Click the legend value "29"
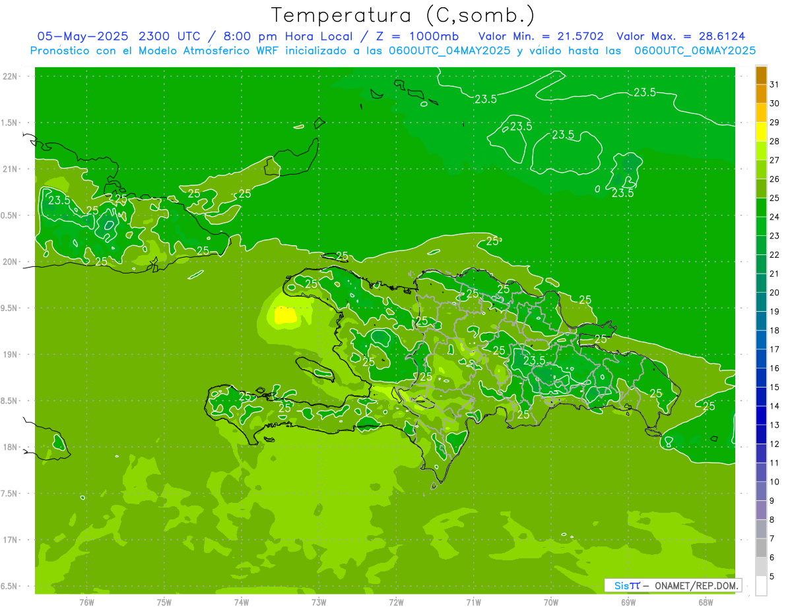 [774, 123]
